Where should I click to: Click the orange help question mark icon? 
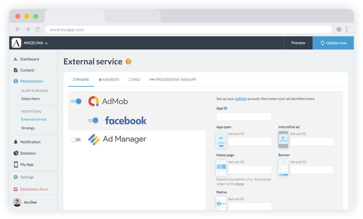128,62
